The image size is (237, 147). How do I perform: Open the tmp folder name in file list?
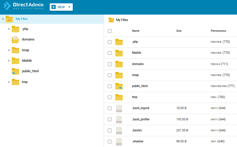[135, 97]
